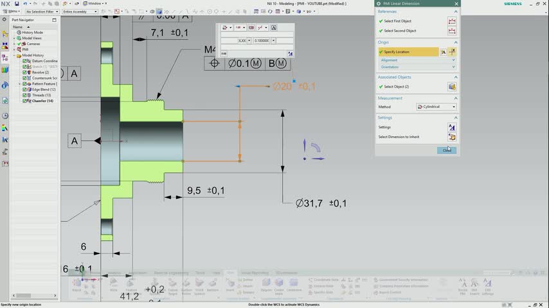This screenshot has width=549, height=308.
Task: Click the Close button in the dialog
Action: pyautogui.click(x=447, y=150)
